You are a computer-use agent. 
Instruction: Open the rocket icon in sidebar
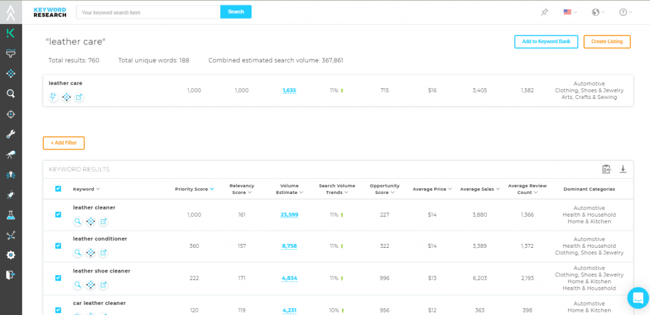[x=11, y=195]
